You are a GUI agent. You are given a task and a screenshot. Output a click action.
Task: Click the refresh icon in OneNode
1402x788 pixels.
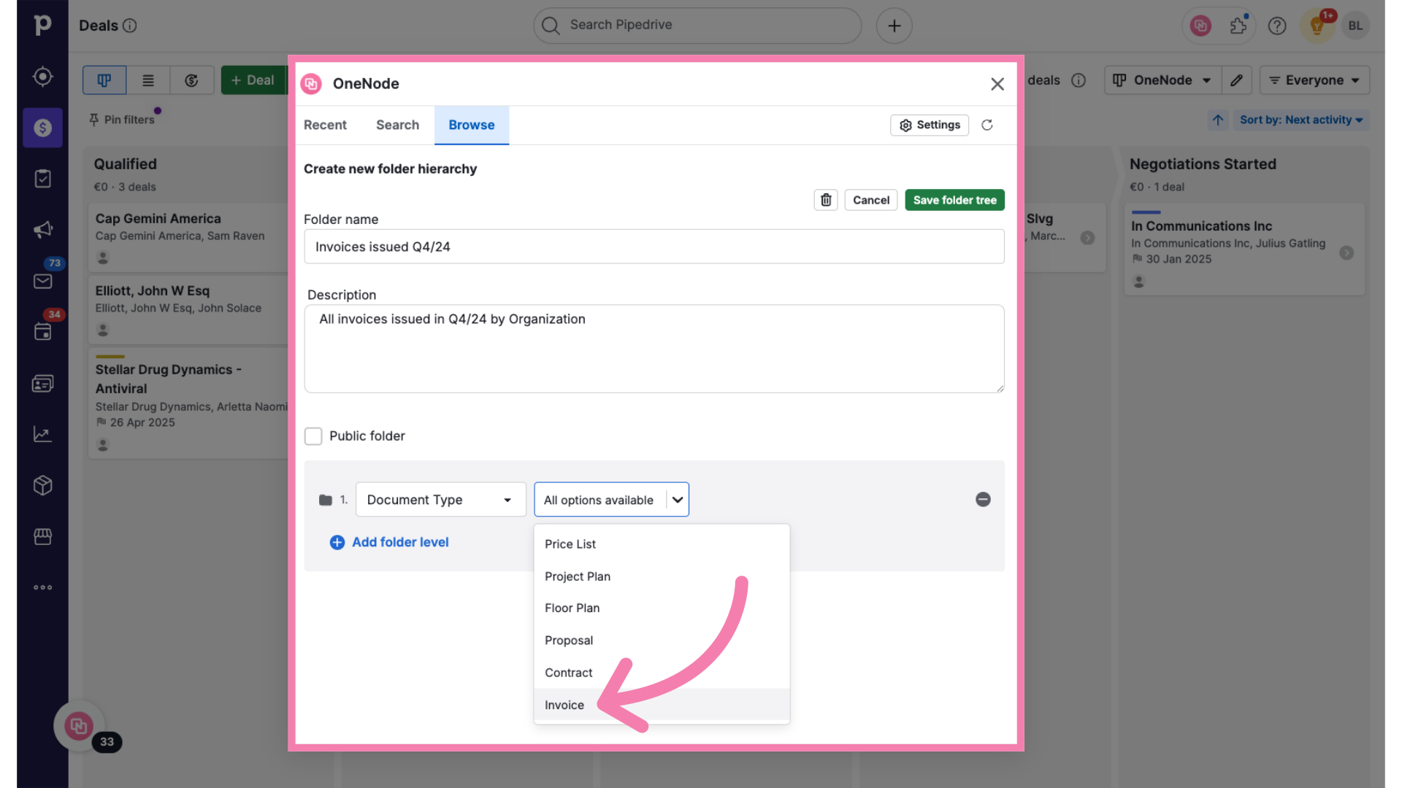coord(987,125)
